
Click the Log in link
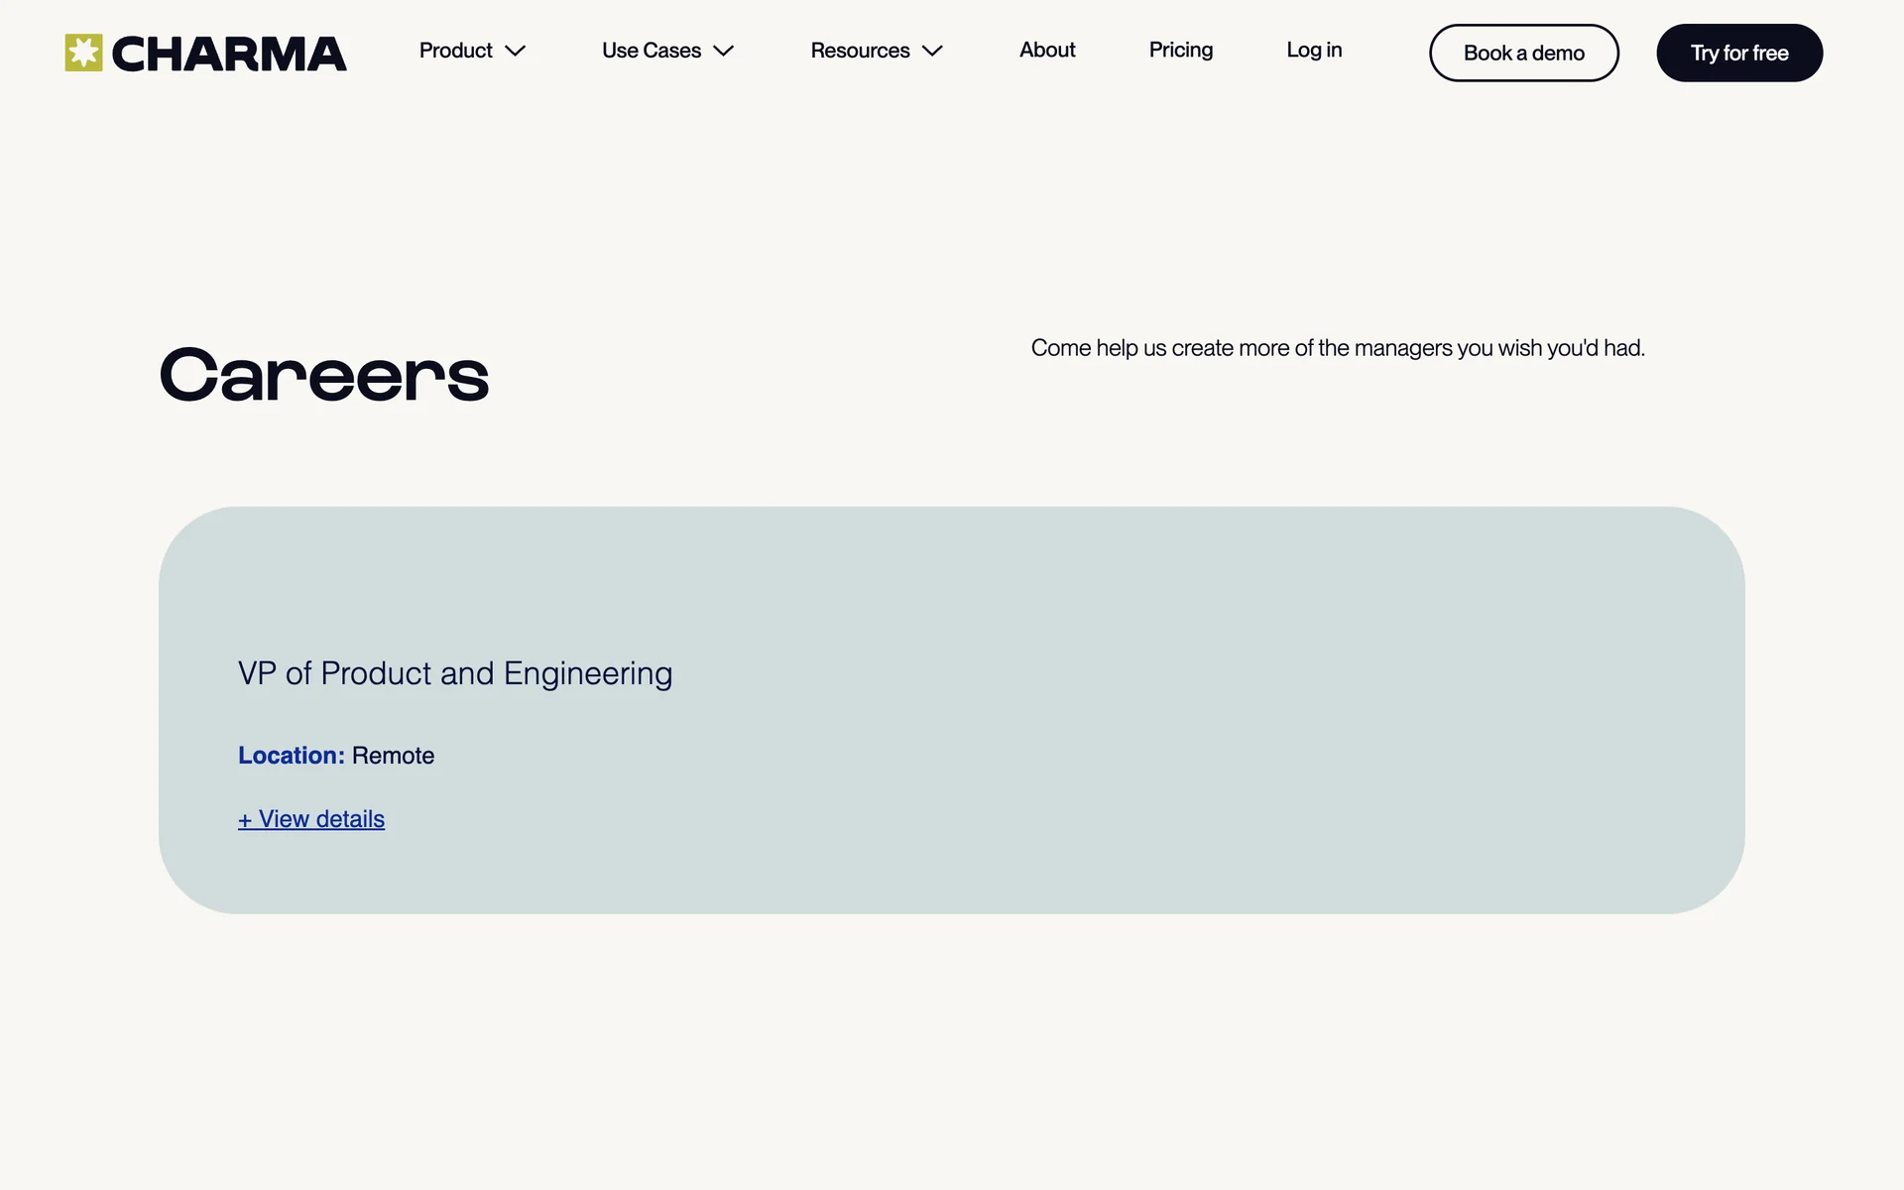point(1314,50)
